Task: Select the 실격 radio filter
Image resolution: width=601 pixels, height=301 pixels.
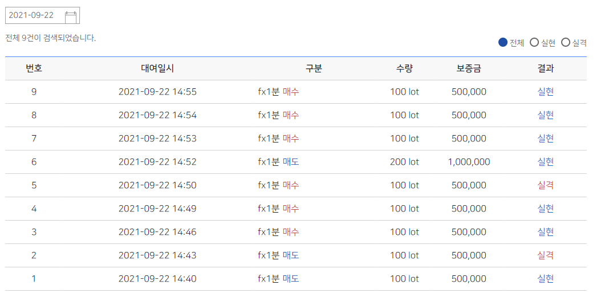Action: (565, 42)
